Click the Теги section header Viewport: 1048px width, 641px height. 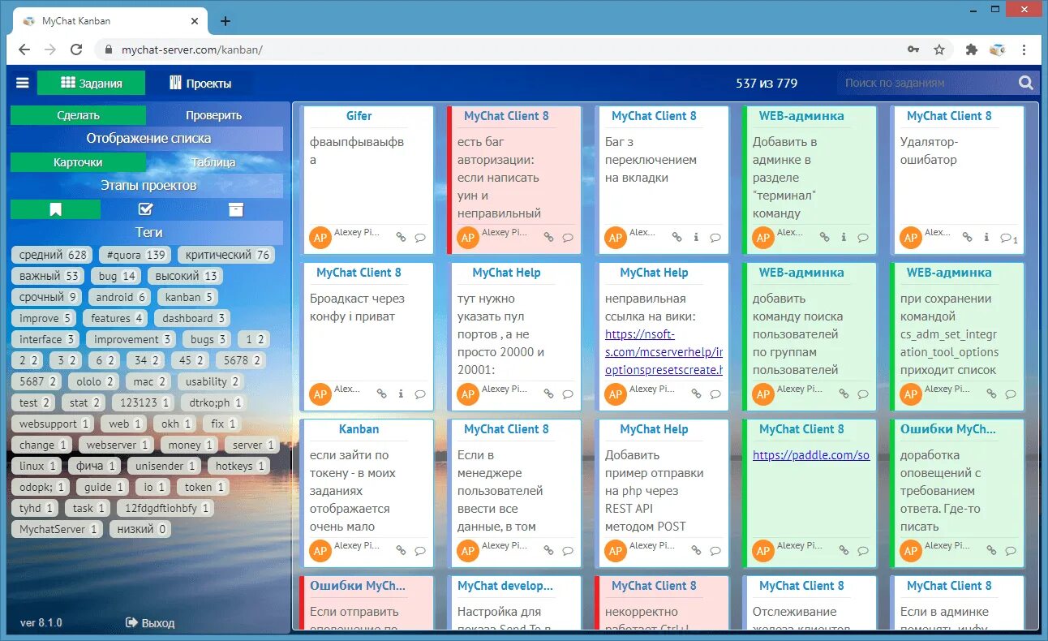[147, 232]
